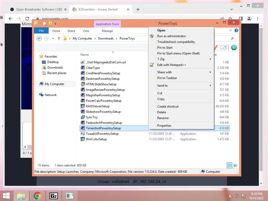Click the New folder quick access icon
The image size is (268, 201).
click(50, 24)
